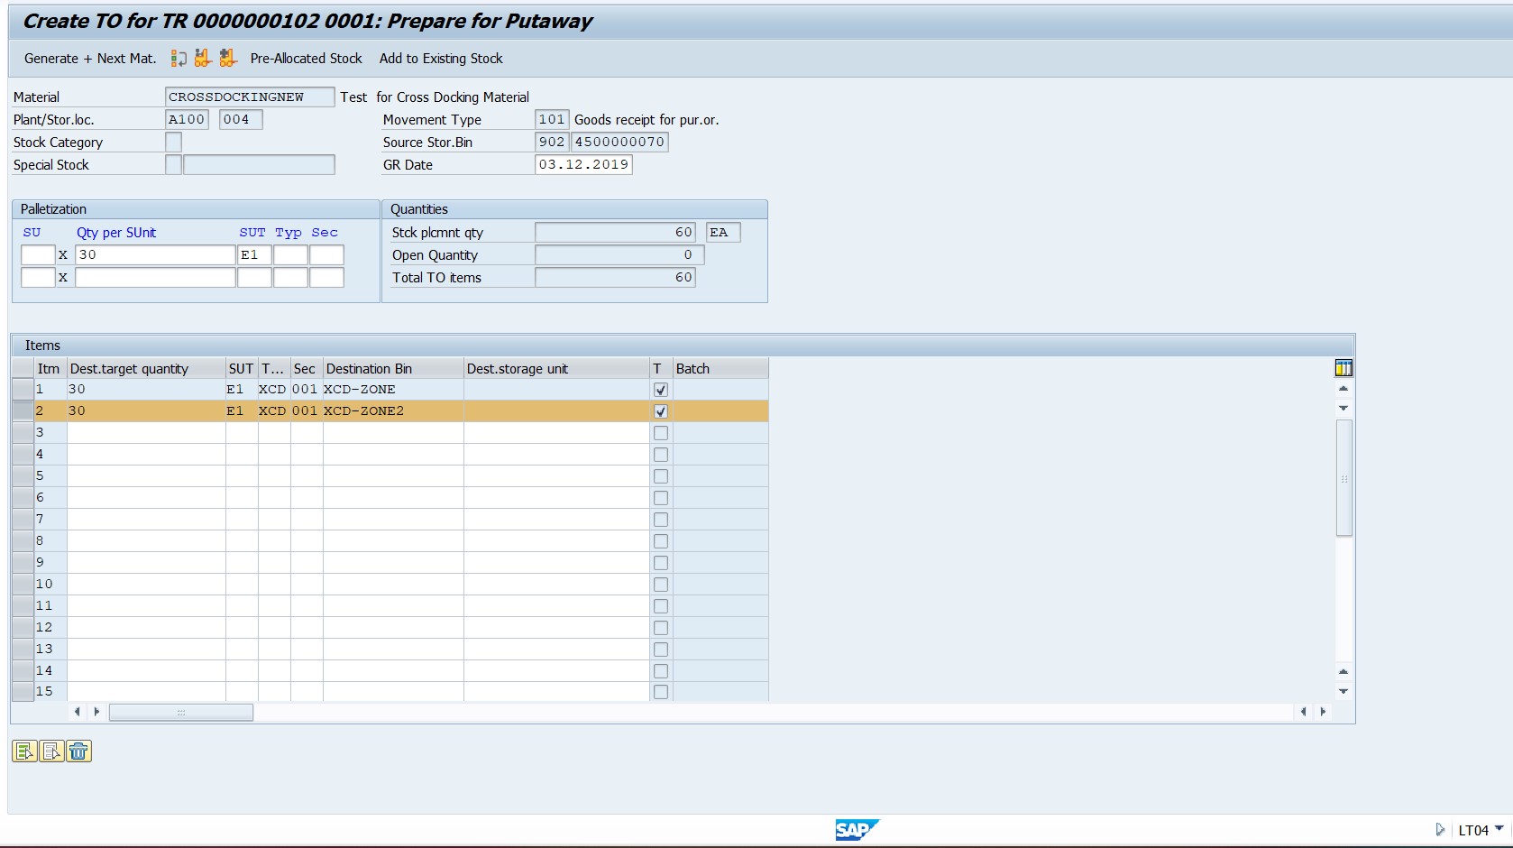Click the storage location value 004
The width and height of the screenshot is (1513, 848).
(x=241, y=120)
